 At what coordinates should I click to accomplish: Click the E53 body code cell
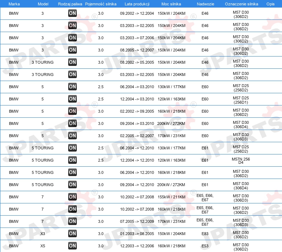click(x=205, y=246)
